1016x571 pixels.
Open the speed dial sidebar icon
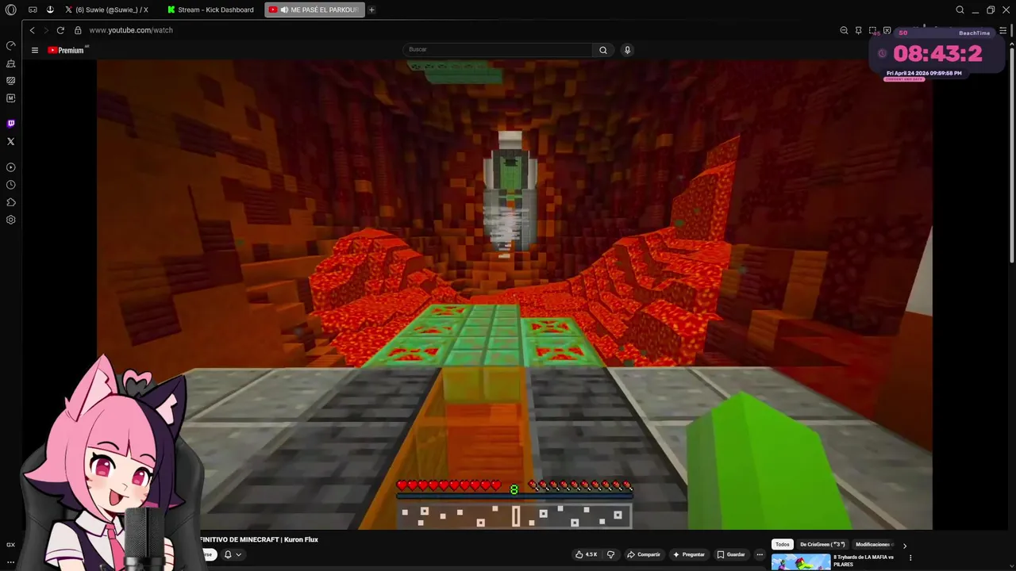pyautogui.click(x=10, y=45)
